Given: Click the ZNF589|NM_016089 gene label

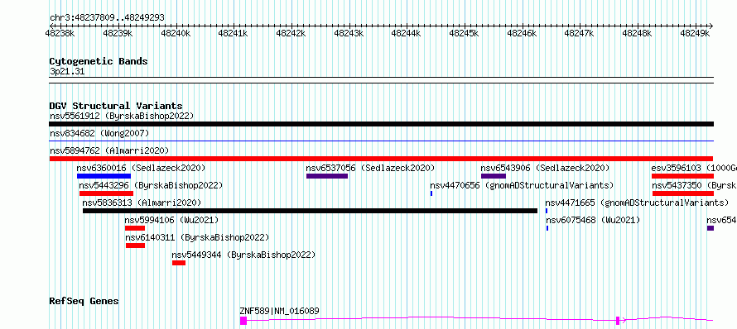Looking at the screenshot, I should (279, 311).
